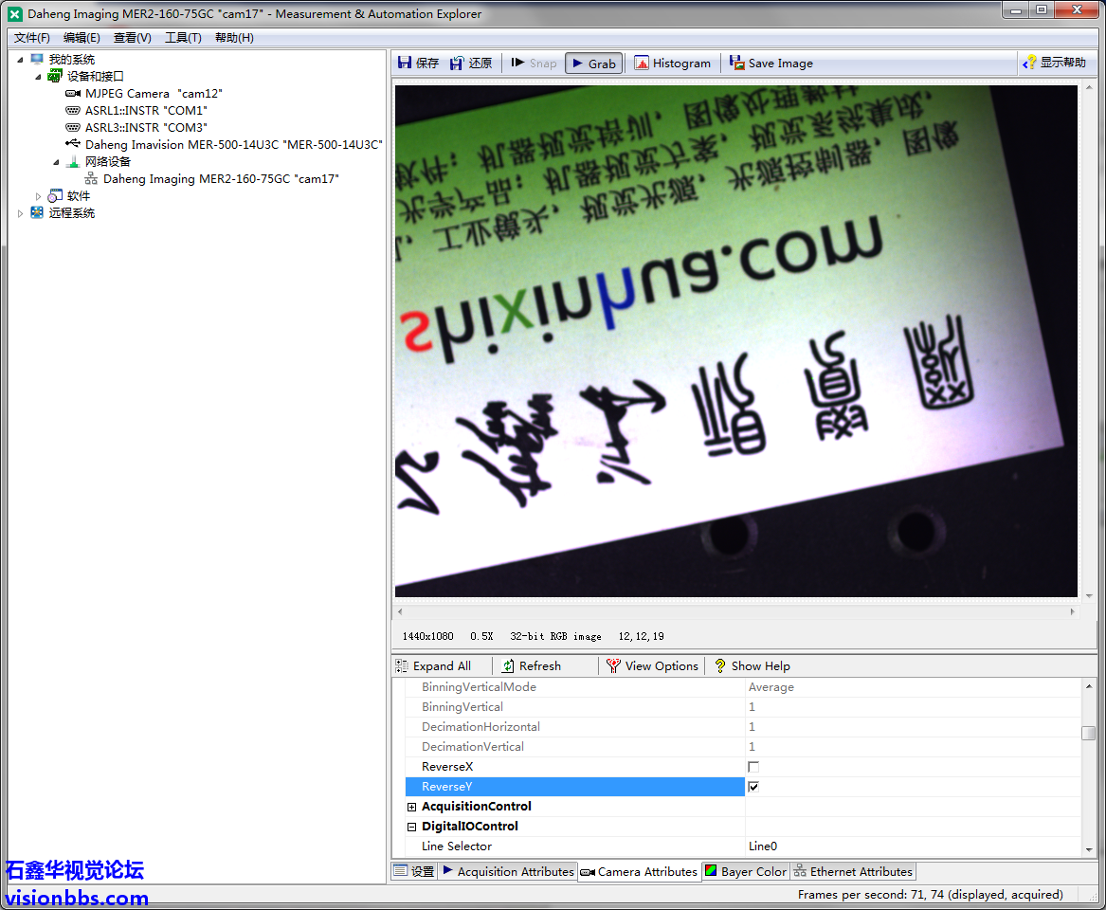1106x910 pixels.
Task: Click Expand All in attributes panel
Action: pos(433,666)
